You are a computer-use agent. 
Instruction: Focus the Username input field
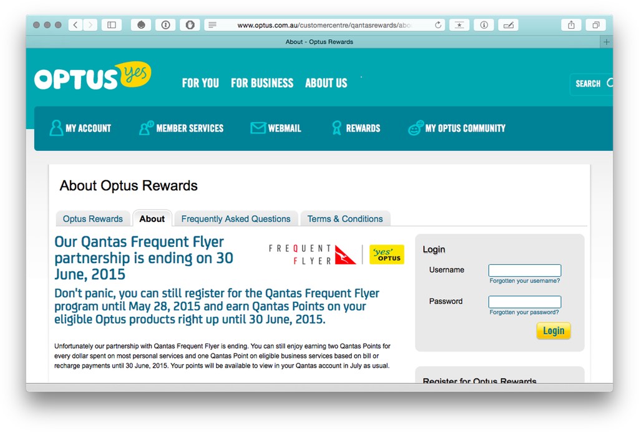[524, 271]
